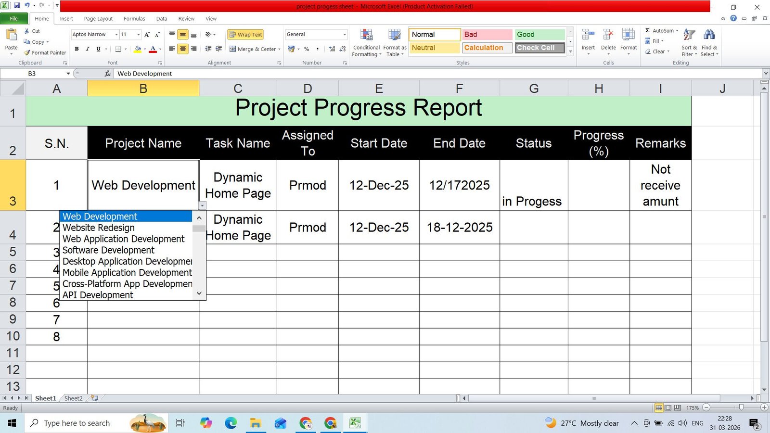Align text to the right
This screenshot has height=433, width=770.
193,49
